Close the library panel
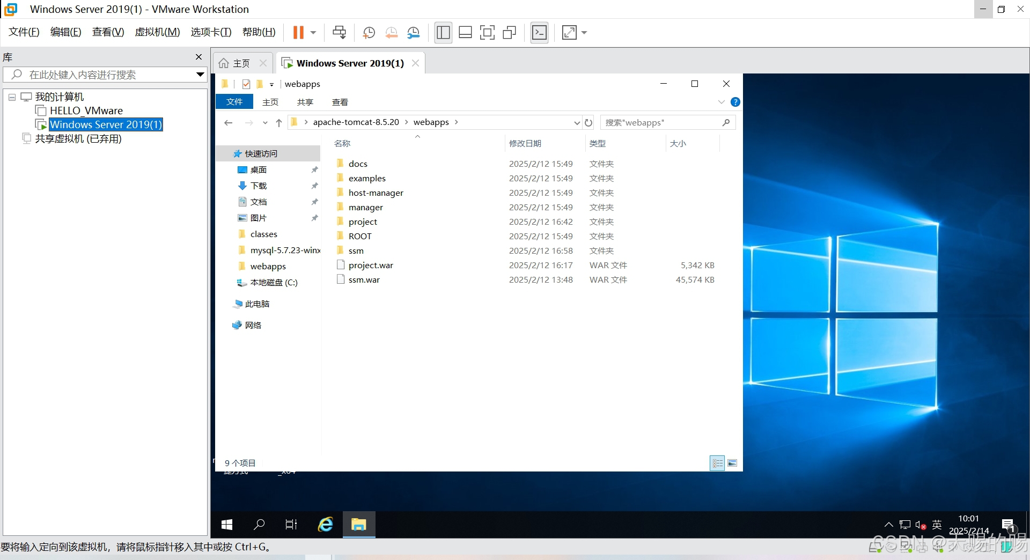The width and height of the screenshot is (1030, 560). pyautogui.click(x=199, y=57)
